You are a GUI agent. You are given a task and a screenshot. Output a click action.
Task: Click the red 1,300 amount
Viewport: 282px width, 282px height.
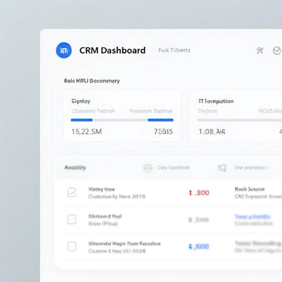[x=199, y=193]
